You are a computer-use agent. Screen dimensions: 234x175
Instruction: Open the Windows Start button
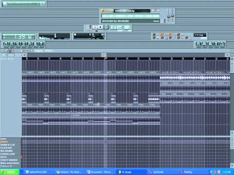[9, 172]
